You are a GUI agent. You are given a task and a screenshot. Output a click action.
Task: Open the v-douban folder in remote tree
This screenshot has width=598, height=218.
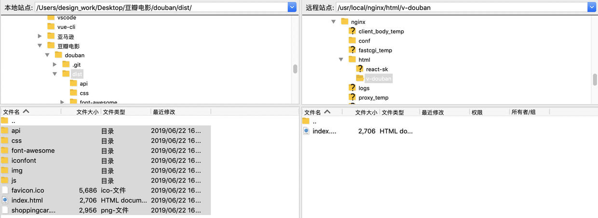(x=379, y=79)
